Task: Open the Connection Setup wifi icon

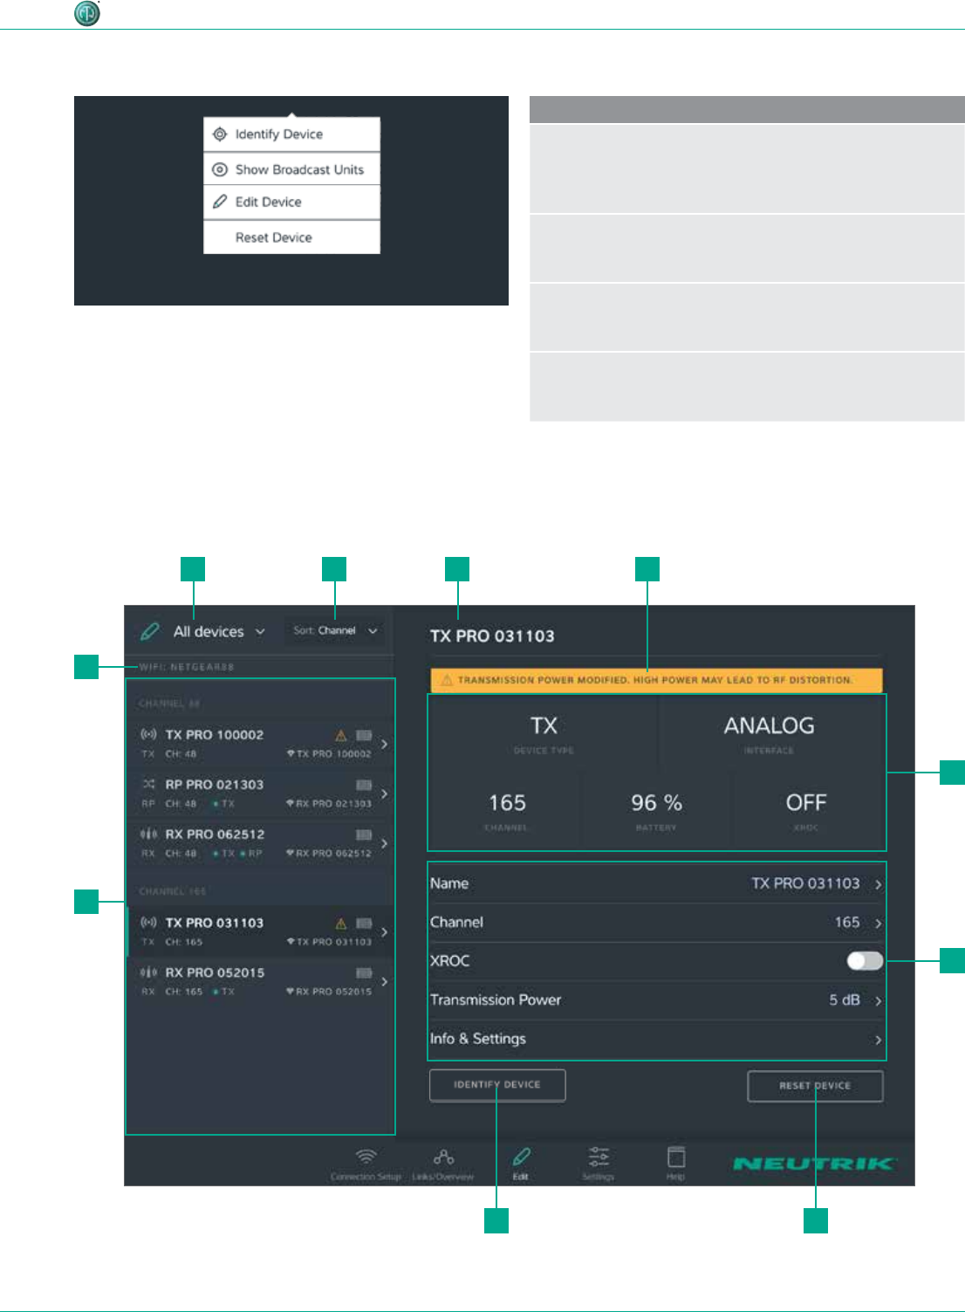Action: [366, 1157]
